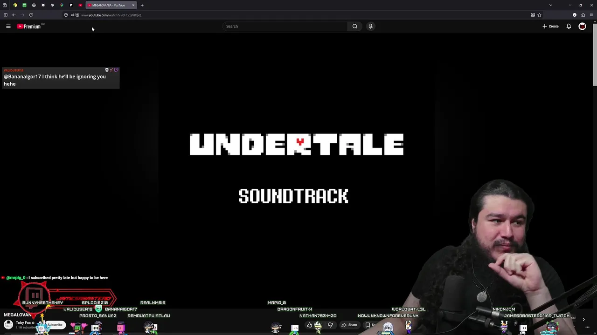Share the MEGALOVANIA video
Viewport: 597px width, 335px height.
coord(349,325)
